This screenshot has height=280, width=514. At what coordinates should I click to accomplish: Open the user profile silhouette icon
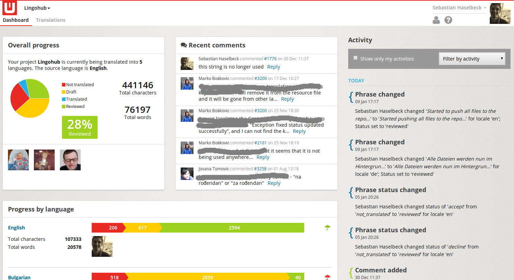point(436,20)
